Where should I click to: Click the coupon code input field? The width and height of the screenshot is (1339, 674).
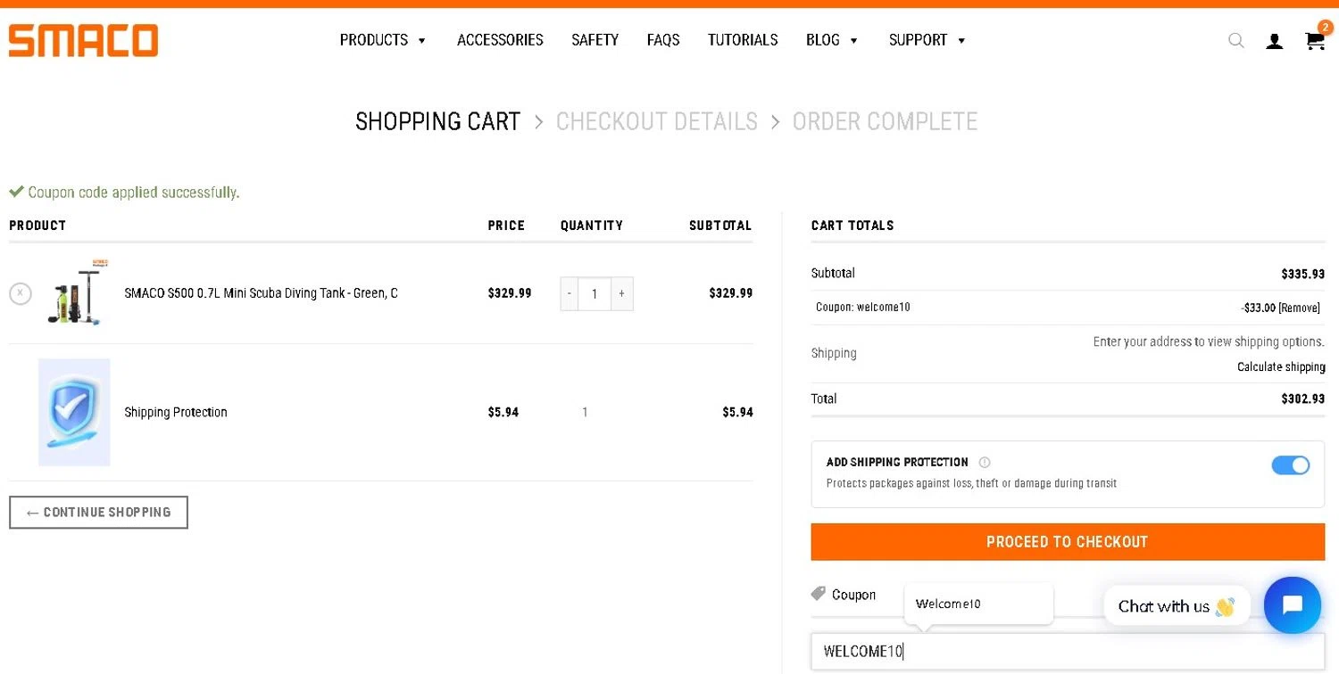click(1068, 652)
